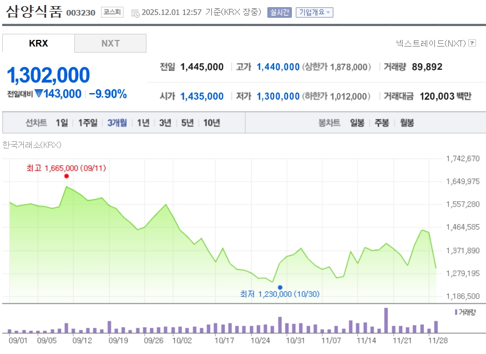
Task: Select the 10년 chart period
Action: (211, 123)
